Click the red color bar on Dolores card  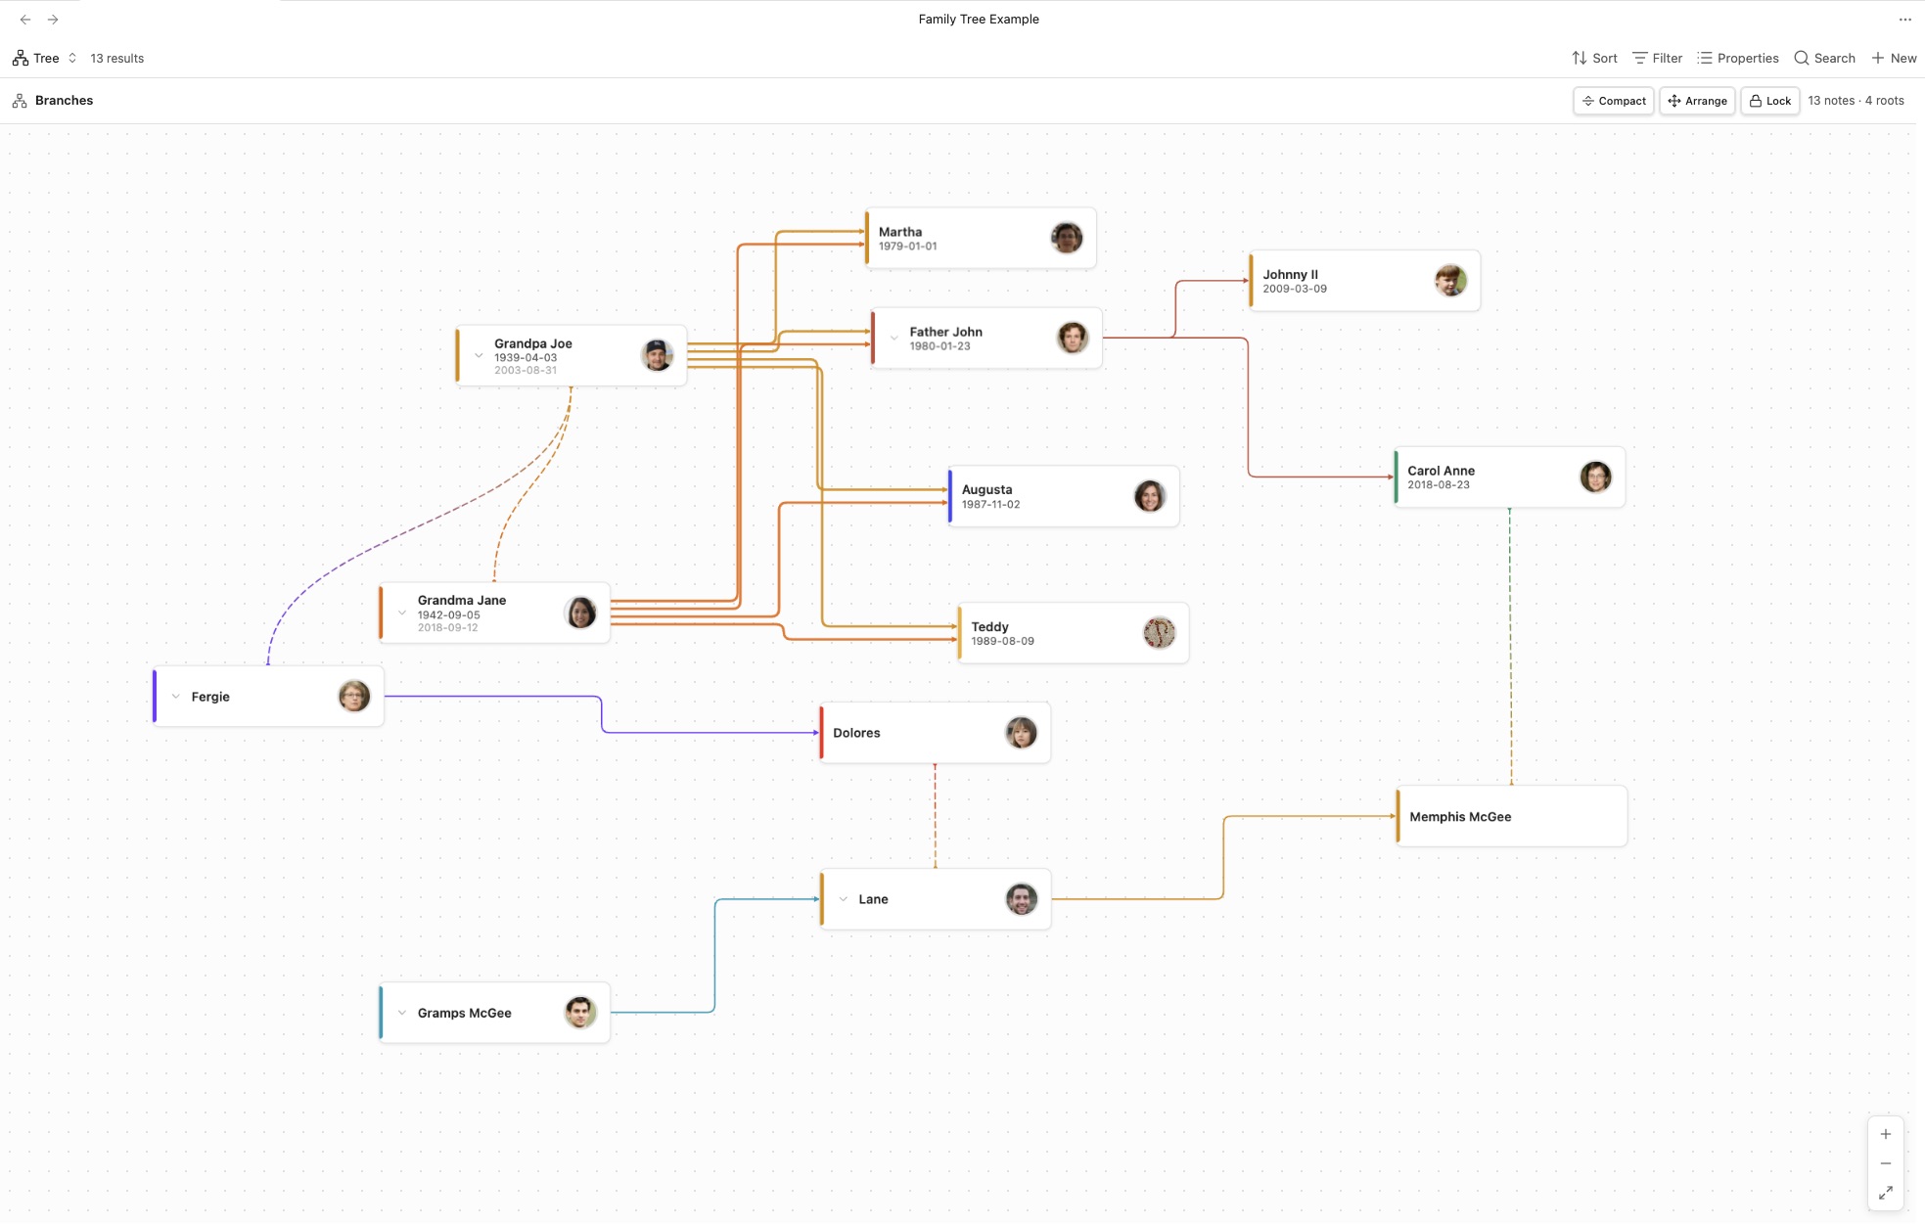tap(821, 733)
